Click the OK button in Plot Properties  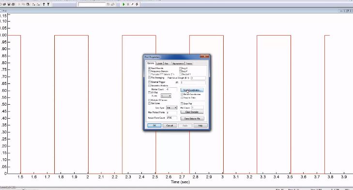(154, 125)
